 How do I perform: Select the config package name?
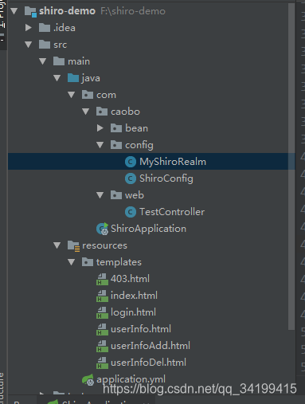tap(139, 145)
